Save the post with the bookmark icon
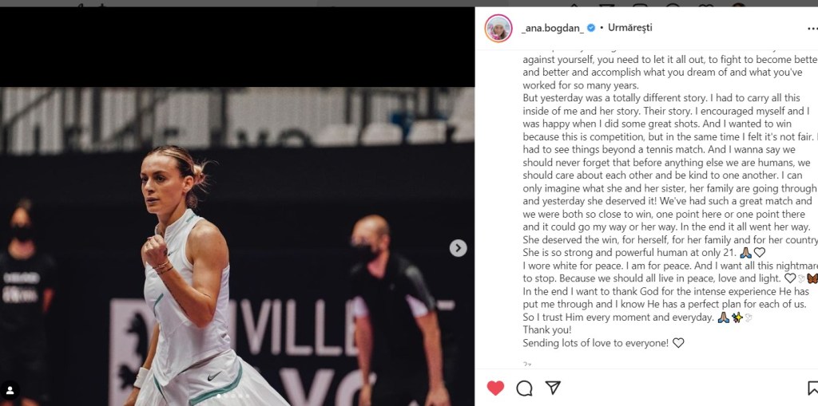The width and height of the screenshot is (818, 406). (812, 388)
